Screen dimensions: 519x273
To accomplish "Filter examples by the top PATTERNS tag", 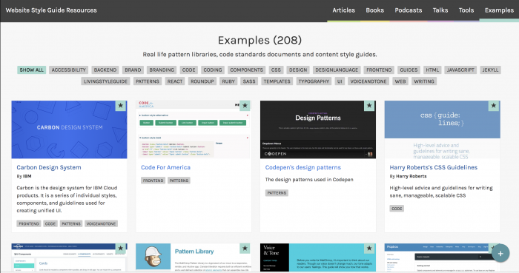I will [148, 81].
